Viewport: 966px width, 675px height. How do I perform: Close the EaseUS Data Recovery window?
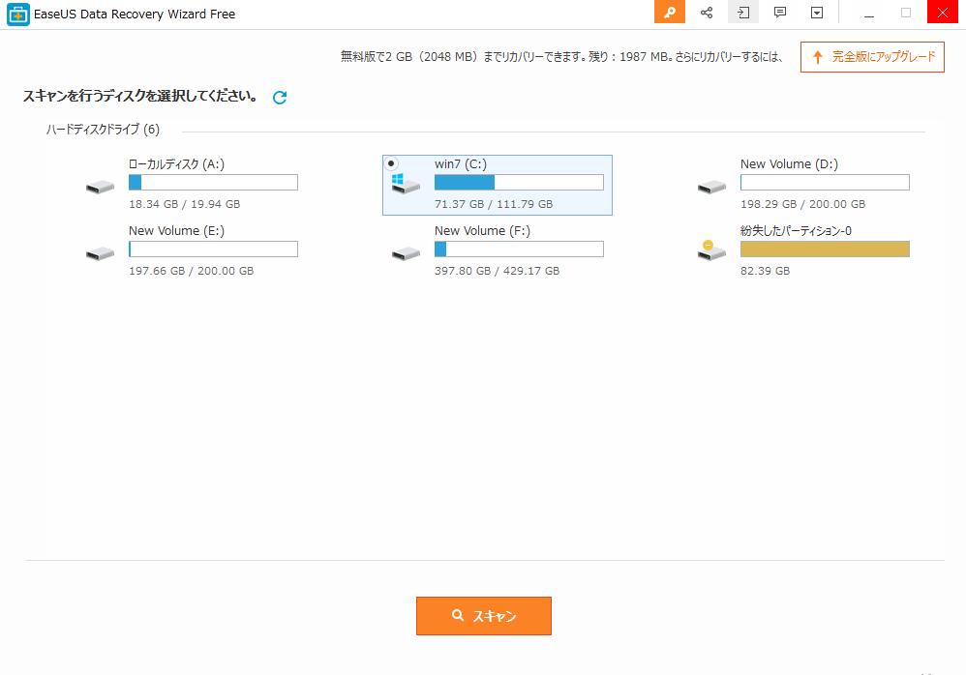coord(943,12)
